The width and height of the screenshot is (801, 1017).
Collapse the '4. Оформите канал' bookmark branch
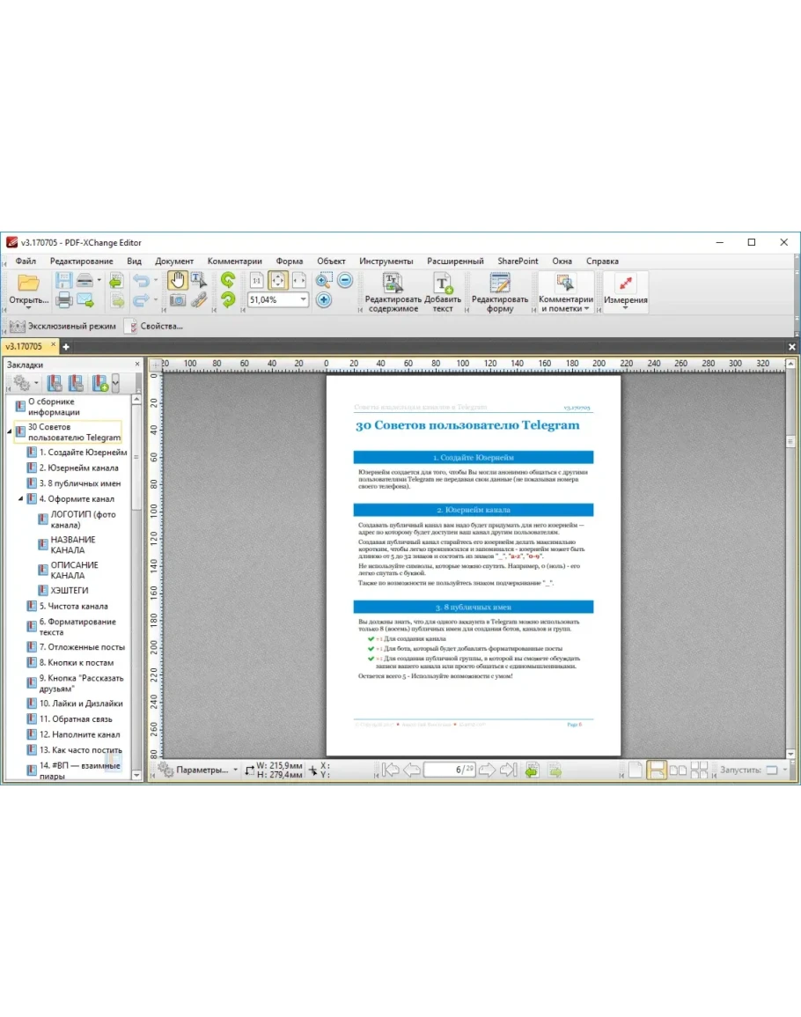tap(21, 499)
